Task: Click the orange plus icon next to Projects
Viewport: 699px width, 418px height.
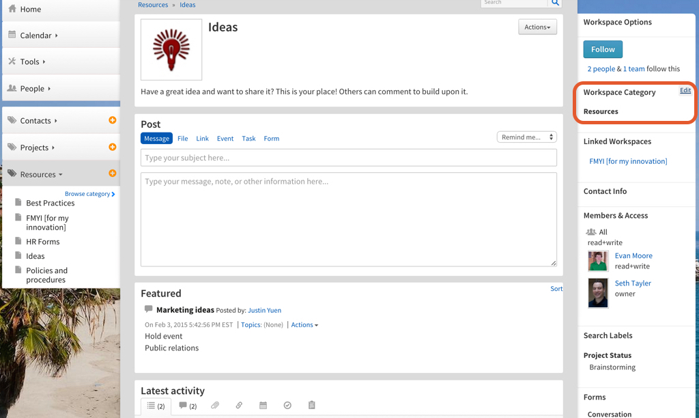Action: [113, 147]
